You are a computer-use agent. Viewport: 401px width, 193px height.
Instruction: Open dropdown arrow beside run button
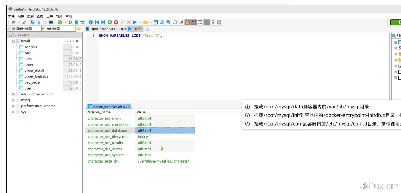pyautogui.click(x=140, y=22)
